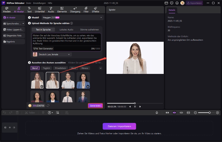Open the Filter panel
222x142 pixels.
click(86, 10)
